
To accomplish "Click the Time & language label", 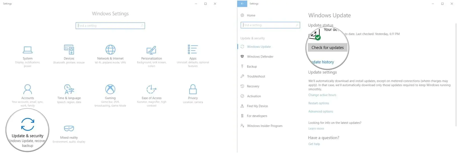I will point(69,98).
